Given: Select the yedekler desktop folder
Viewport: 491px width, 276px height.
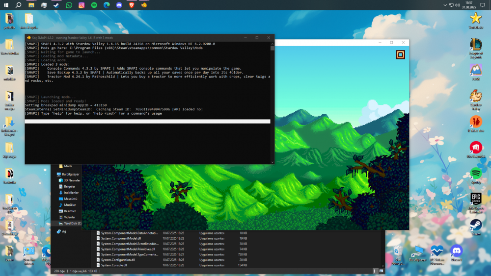Looking at the screenshot, I should coord(9,21).
